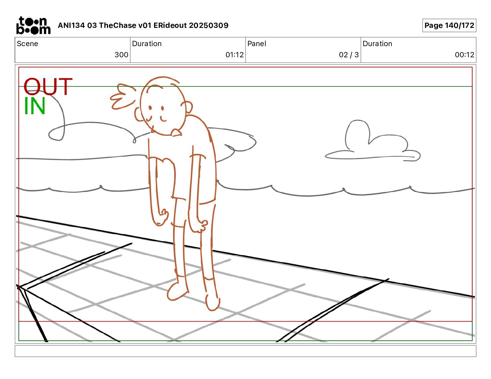This screenshot has width=491, height=379.
Task: Select the scene duration value '01:12'
Action: click(235, 55)
